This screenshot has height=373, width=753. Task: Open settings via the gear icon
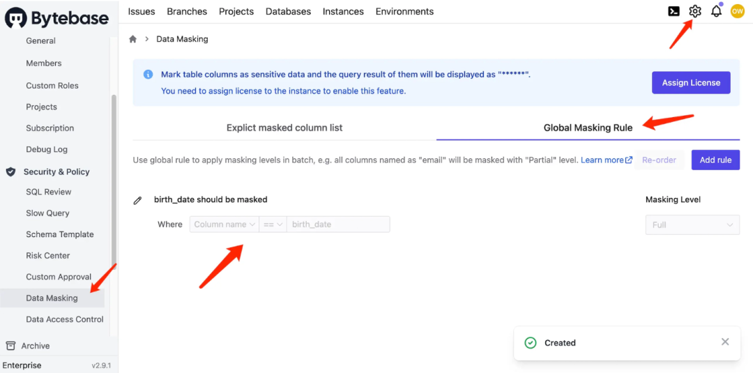(x=694, y=11)
